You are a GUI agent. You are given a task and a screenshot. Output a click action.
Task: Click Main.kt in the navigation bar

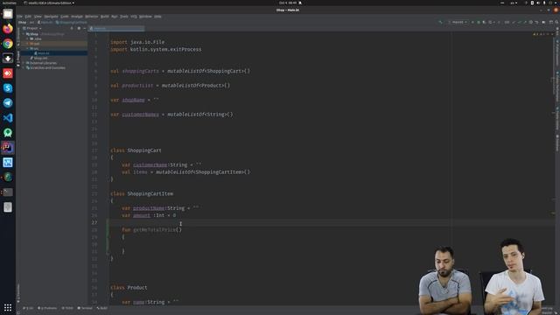coord(45,22)
